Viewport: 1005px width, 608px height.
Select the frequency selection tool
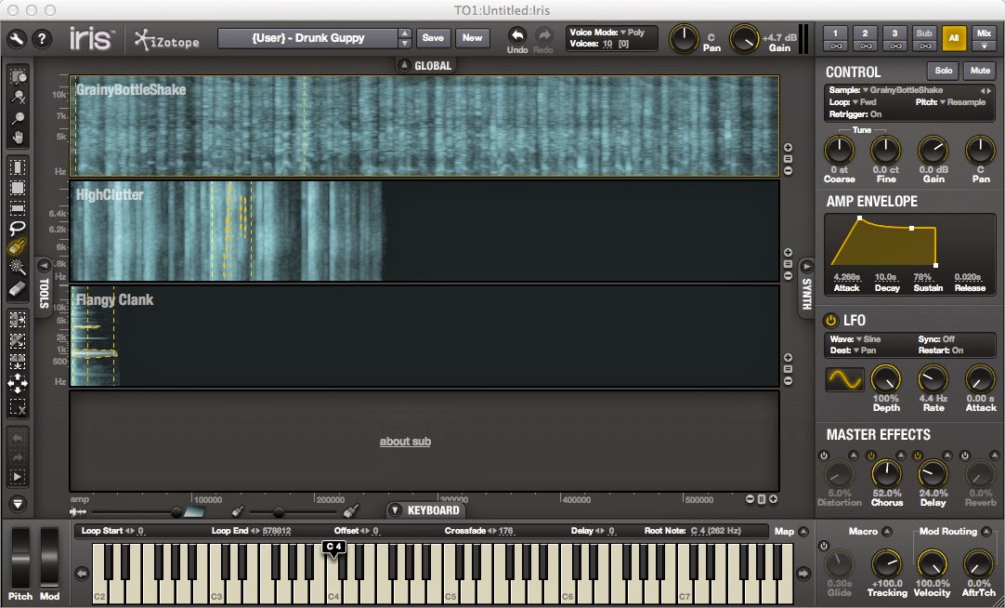pos(18,208)
